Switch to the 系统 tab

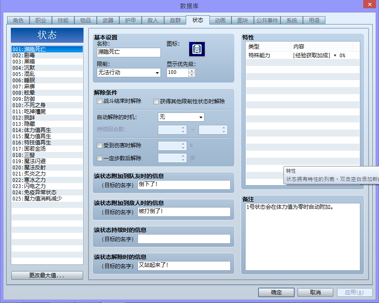point(292,20)
